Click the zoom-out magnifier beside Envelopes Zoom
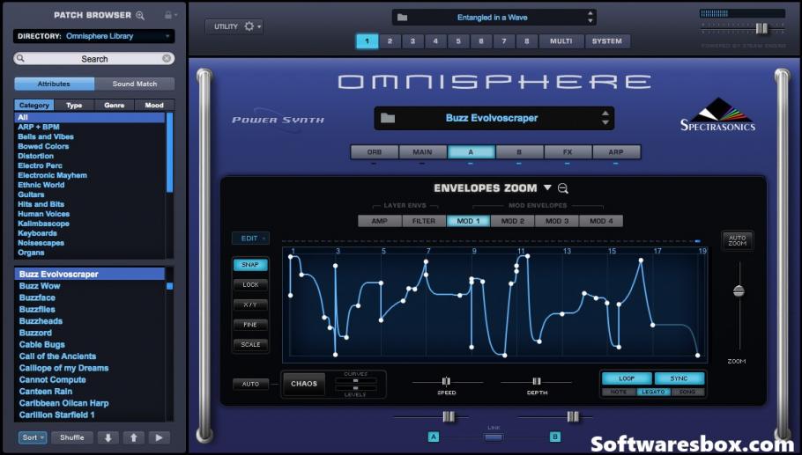The image size is (802, 455). 563,188
